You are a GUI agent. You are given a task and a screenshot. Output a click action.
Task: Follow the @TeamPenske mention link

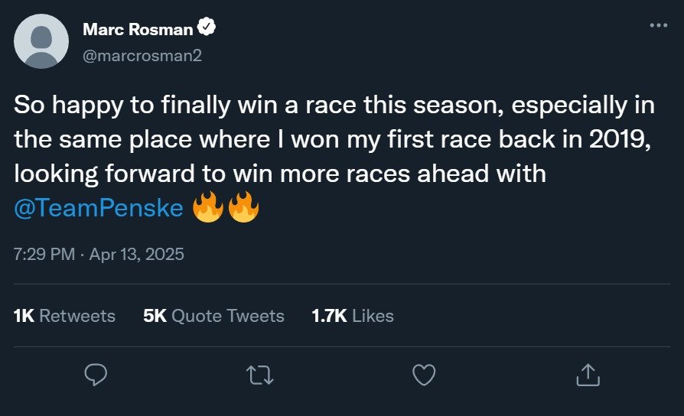coord(99,207)
